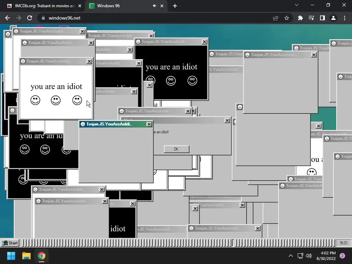Bookmark this page with the star icon
The height and width of the screenshot is (264, 352).
[x=287, y=18]
